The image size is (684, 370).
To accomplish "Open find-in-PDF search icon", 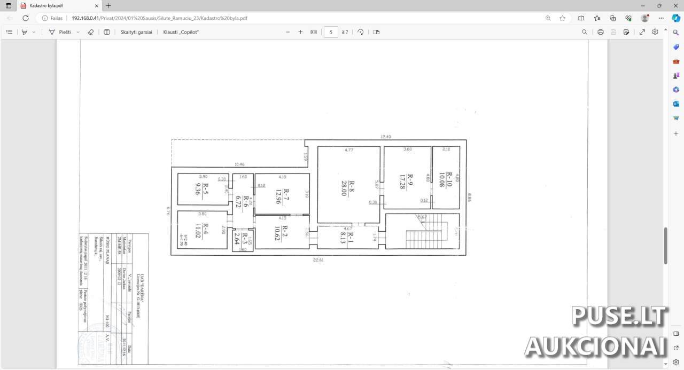I will click(584, 32).
